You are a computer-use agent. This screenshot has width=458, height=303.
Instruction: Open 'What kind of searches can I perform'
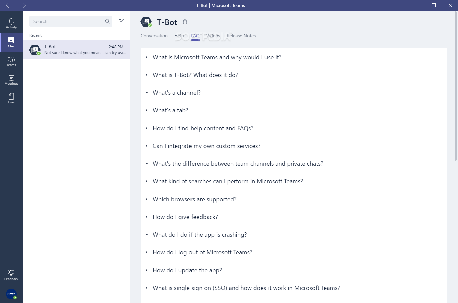[x=228, y=181]
